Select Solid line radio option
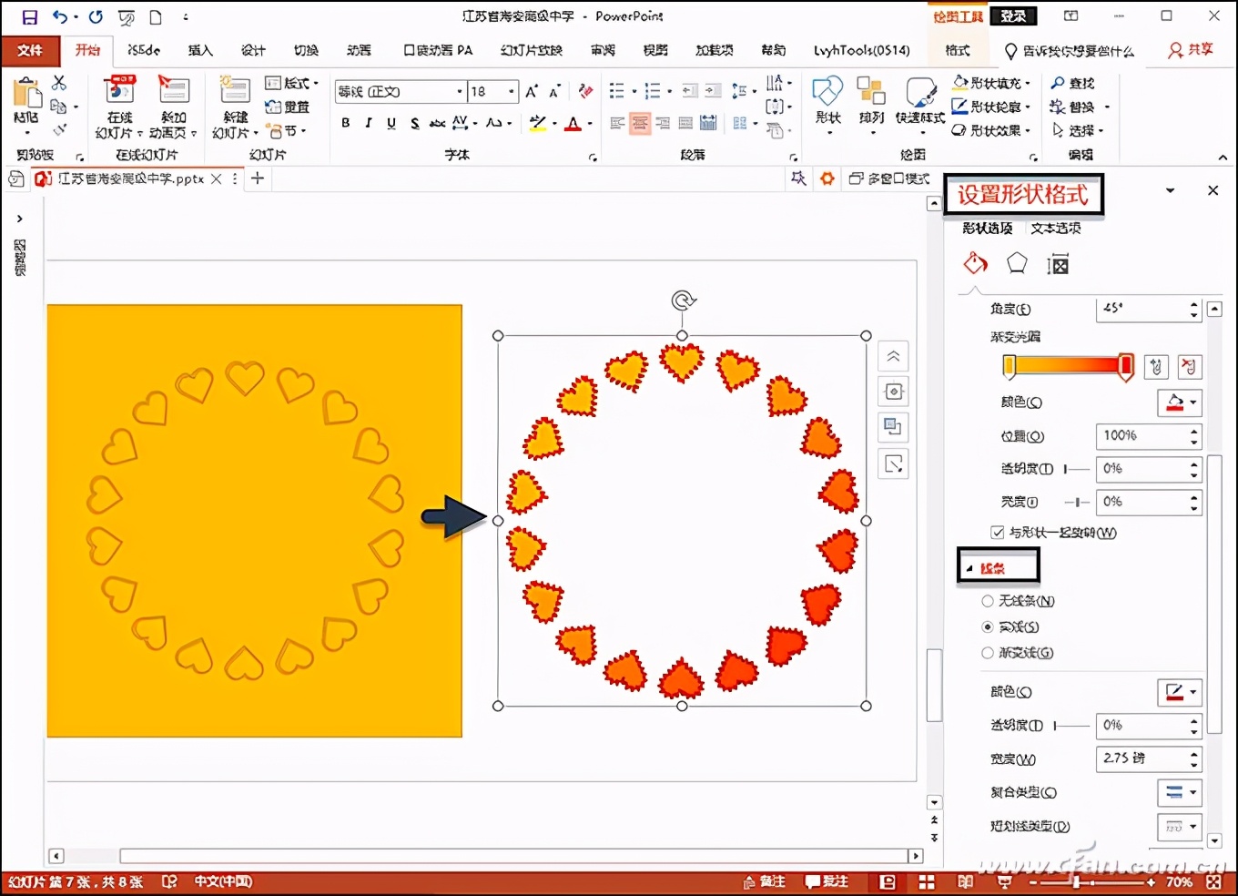This screenshot has width=1238, height=896. [988, 626]
